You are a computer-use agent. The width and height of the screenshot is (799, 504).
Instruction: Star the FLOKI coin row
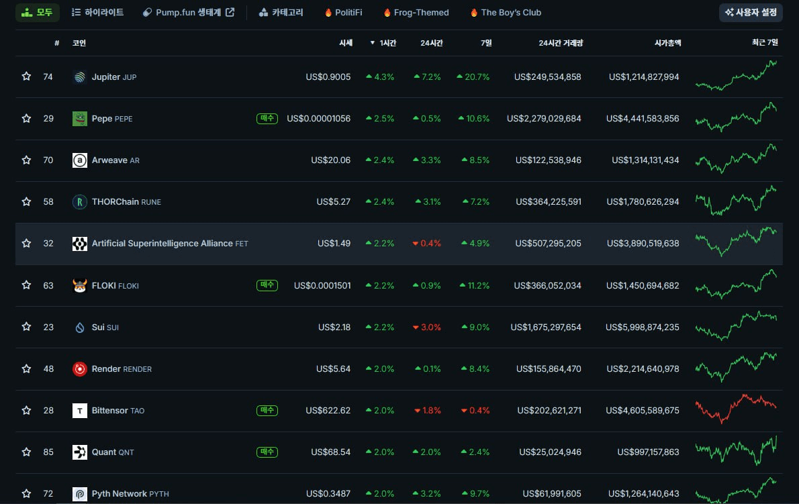[x=26, y=285]
